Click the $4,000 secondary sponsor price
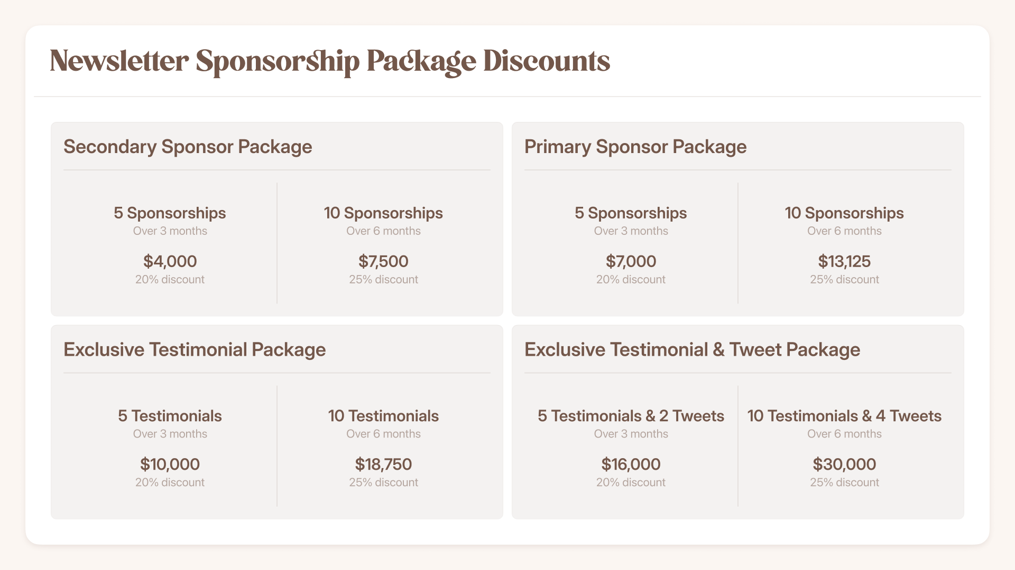 [x=170, y=261]
